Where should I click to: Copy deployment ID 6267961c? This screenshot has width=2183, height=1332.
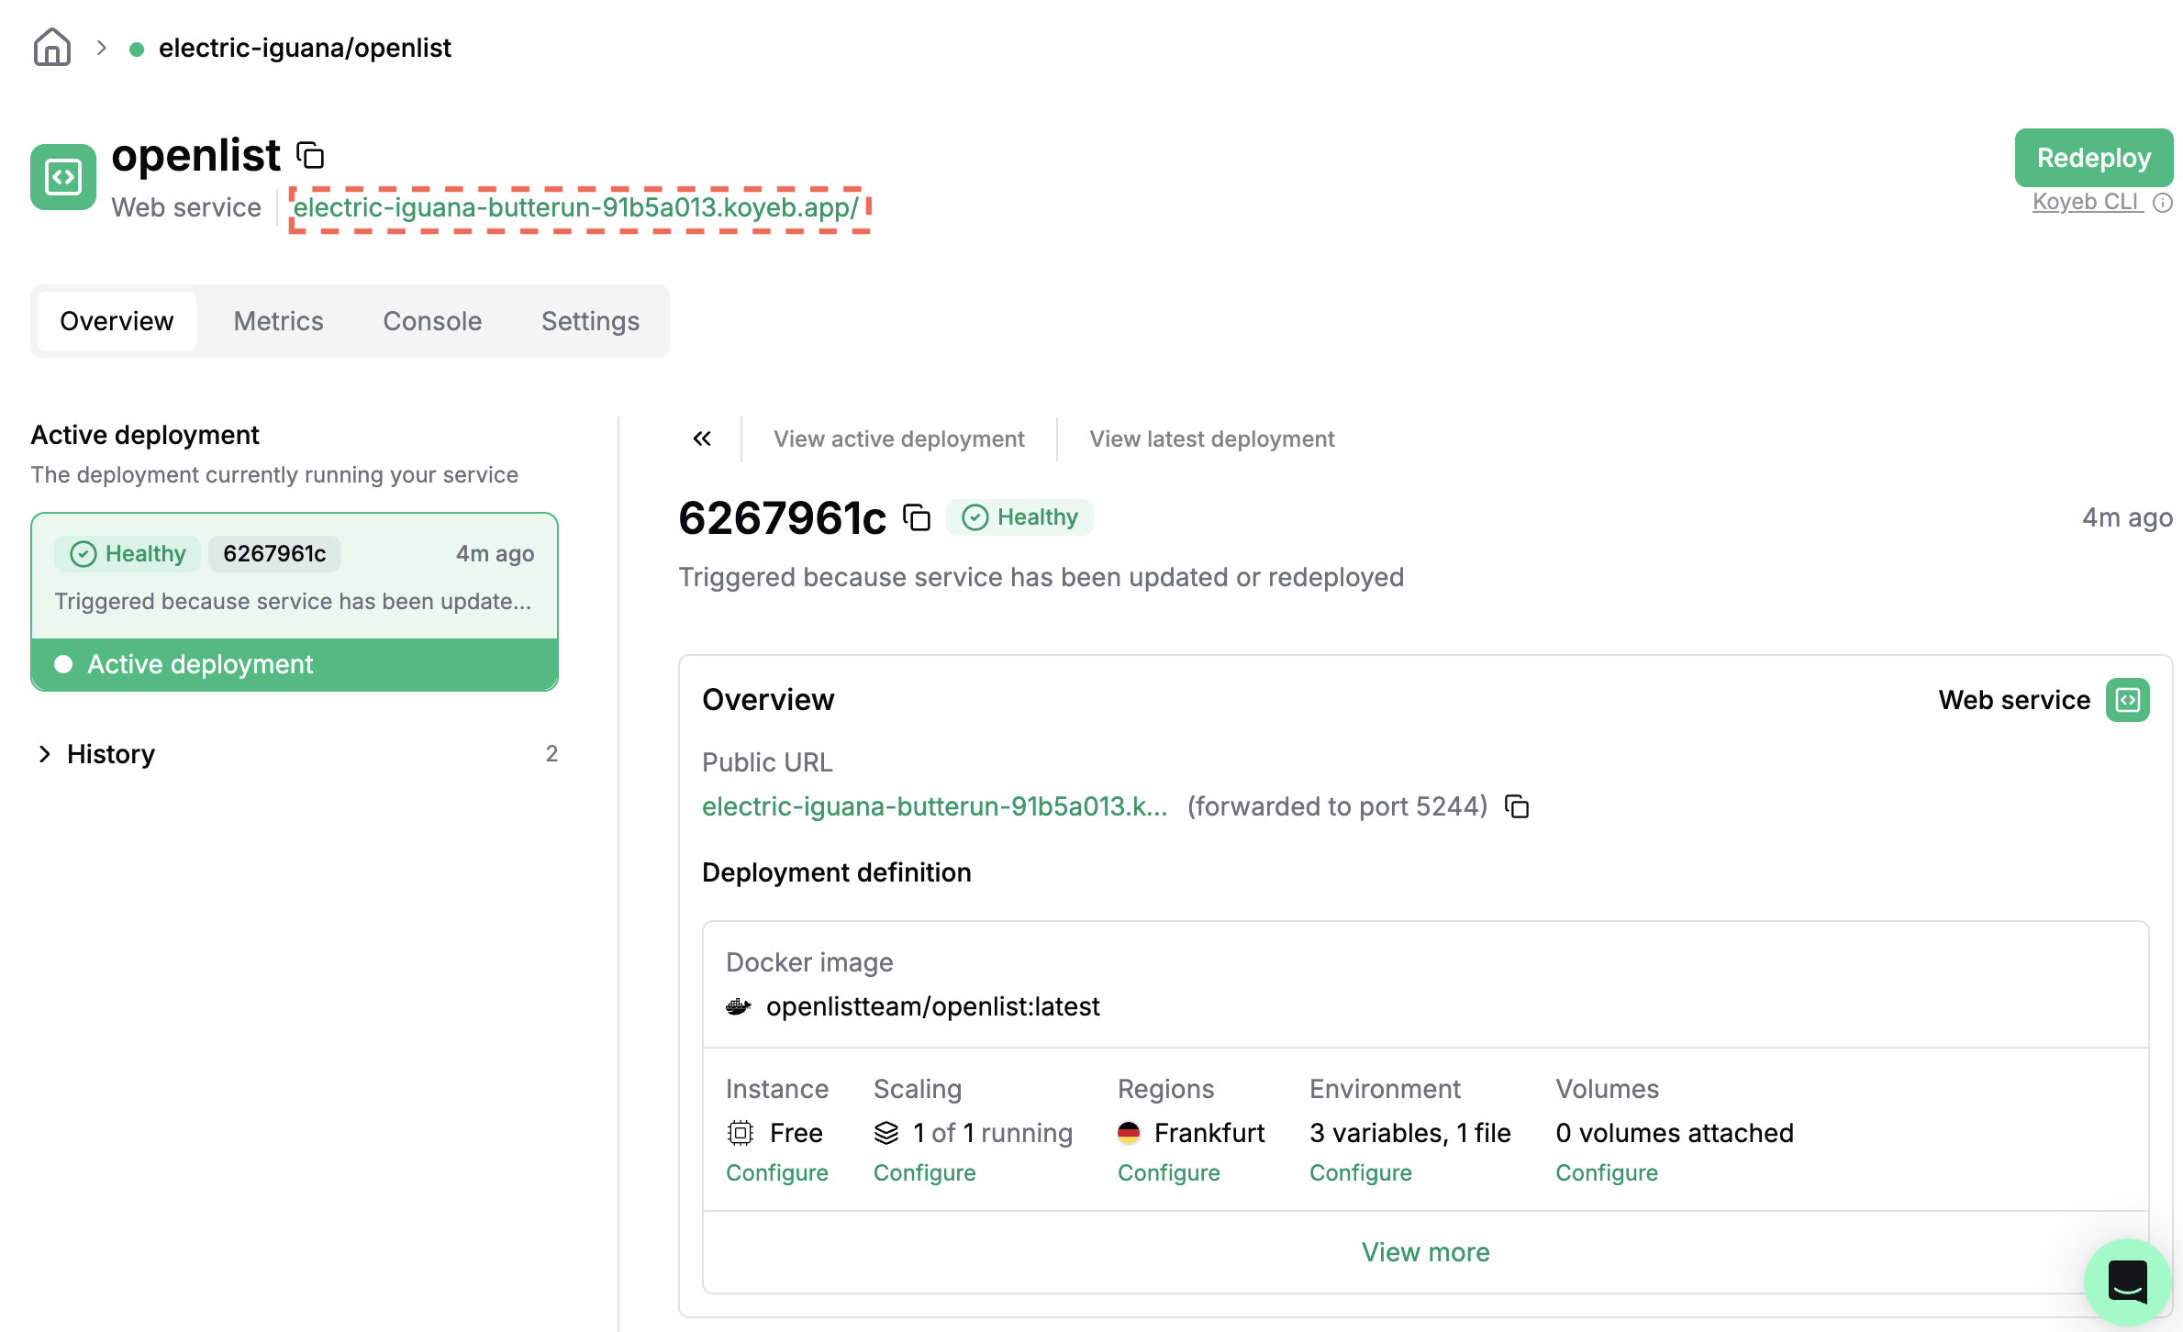pos(917,517)
